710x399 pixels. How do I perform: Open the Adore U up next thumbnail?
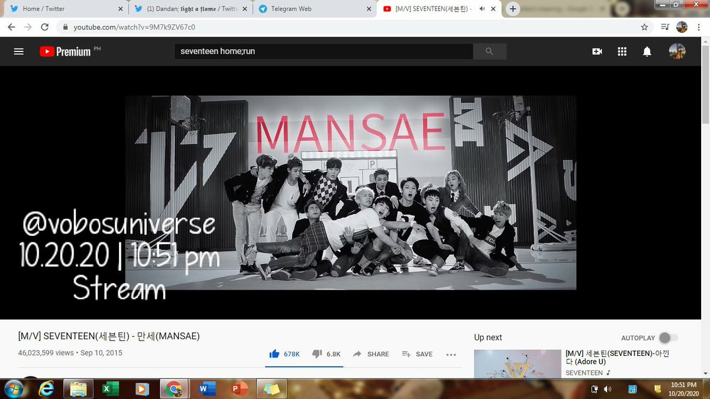(517, 364)
